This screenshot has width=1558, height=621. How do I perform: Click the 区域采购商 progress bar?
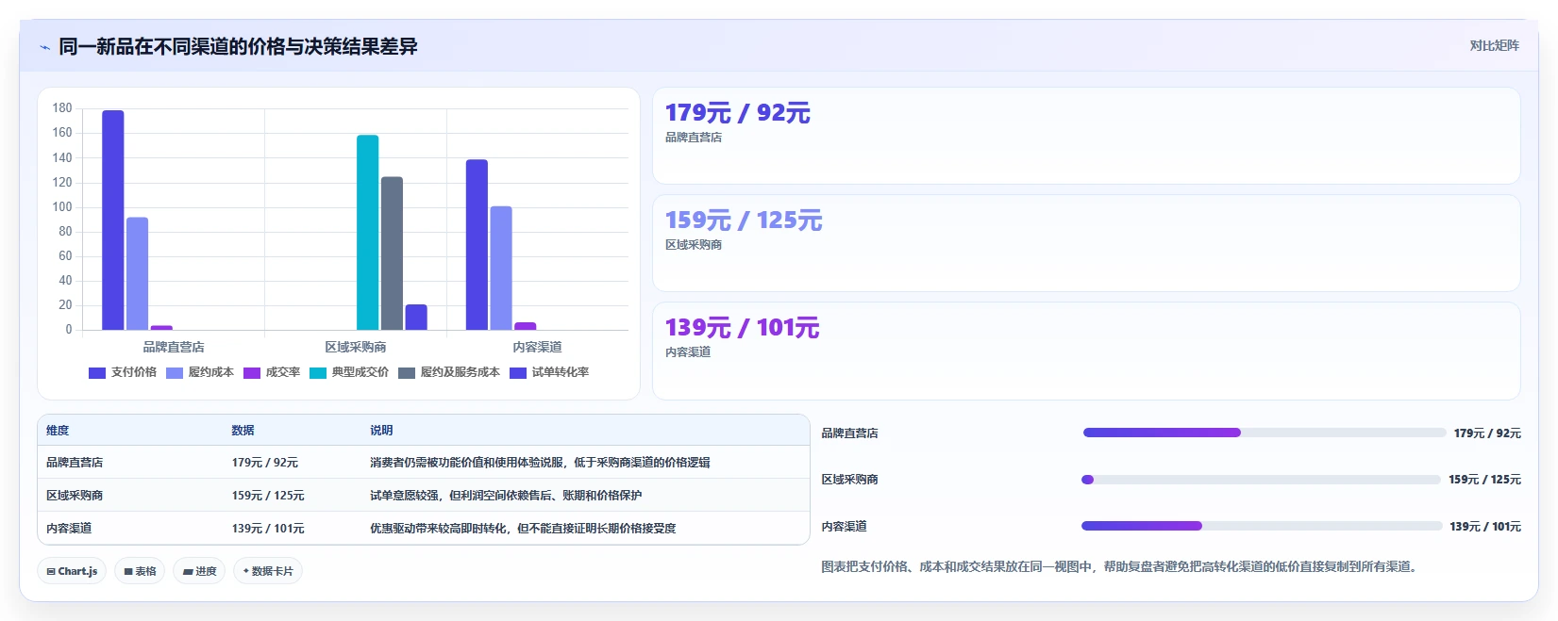[x=1262, y=480]
